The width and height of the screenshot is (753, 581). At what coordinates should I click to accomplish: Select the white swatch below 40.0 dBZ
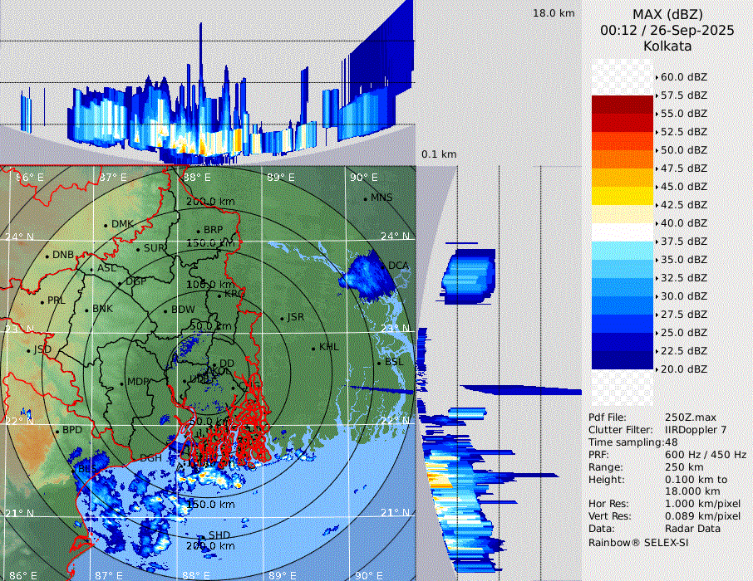623,232
